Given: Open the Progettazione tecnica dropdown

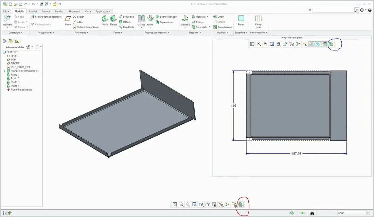Looking at the screenshot, I should click(x=157, y=33).
